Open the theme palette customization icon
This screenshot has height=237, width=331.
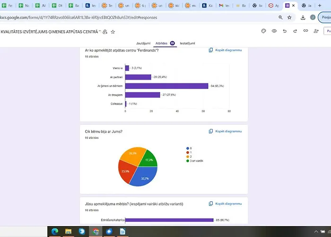(x=263, y=31)
